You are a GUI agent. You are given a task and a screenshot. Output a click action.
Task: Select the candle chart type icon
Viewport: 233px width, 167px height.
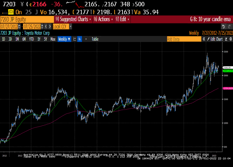80,39
